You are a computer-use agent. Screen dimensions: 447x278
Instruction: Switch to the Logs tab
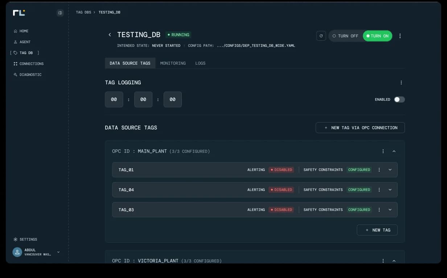[x=200, y=63]
